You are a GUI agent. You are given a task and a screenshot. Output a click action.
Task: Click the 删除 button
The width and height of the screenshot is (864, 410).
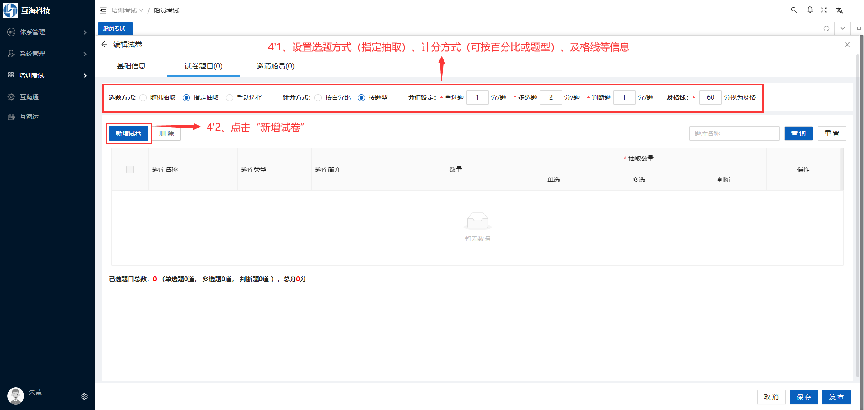pyautogui.click(x=166, y=133)
